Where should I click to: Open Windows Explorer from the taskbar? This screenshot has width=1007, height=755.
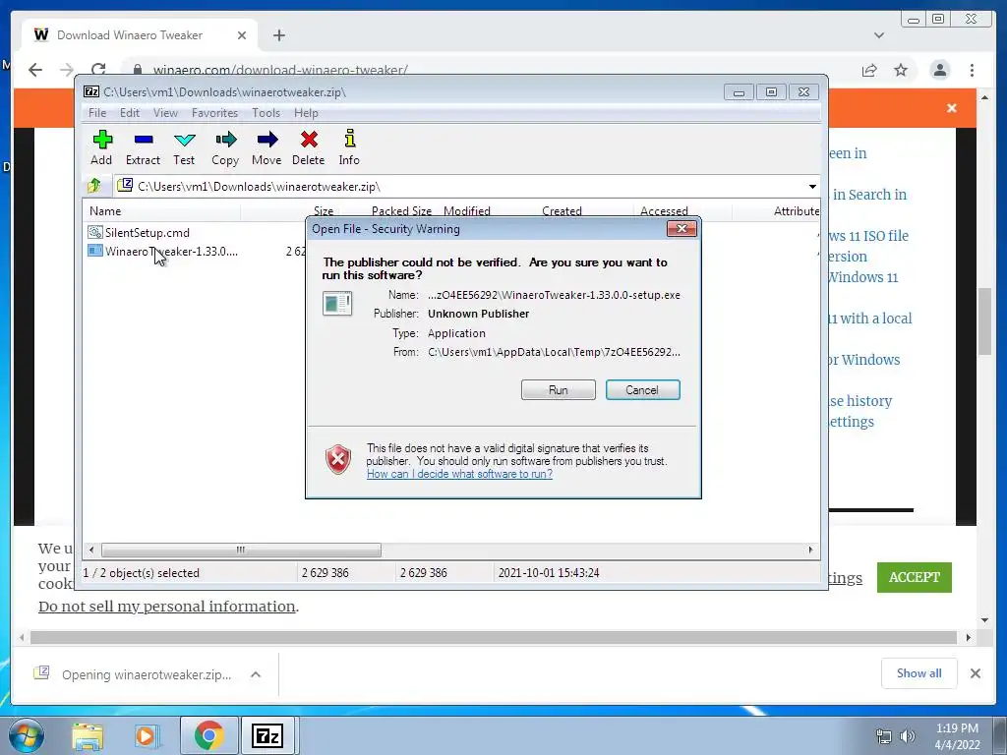(x=88, y=735)
